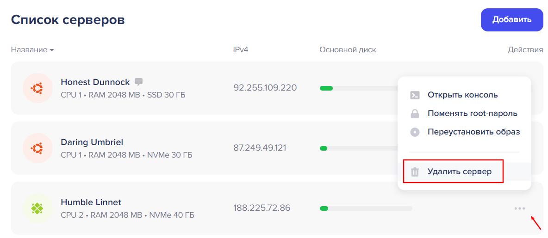This screenshot has width=548, height=238.
Task: Click the disc icon for image reinstall
Action: pyautogui.click(x=415, y=132)
